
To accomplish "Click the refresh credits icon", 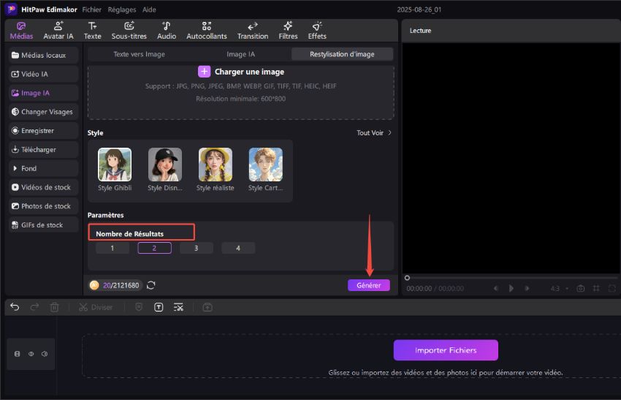I will click(151, 285).
